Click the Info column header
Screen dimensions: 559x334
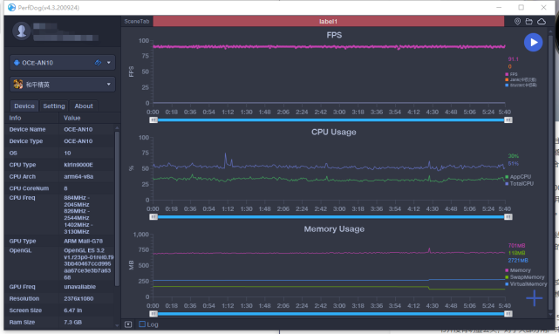pos(15,118)
